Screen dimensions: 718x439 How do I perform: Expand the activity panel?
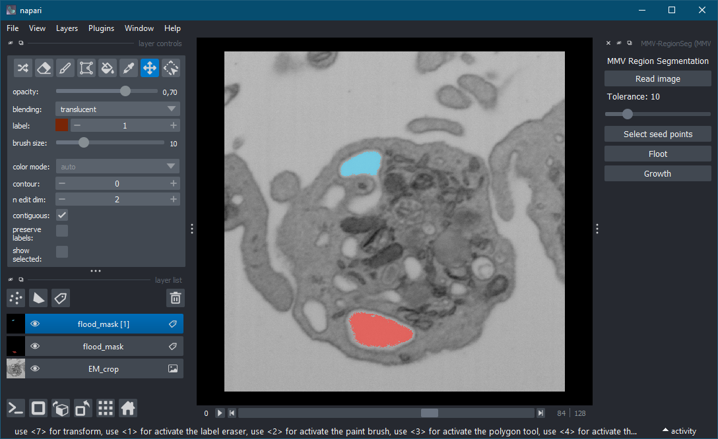pos(680,431)
